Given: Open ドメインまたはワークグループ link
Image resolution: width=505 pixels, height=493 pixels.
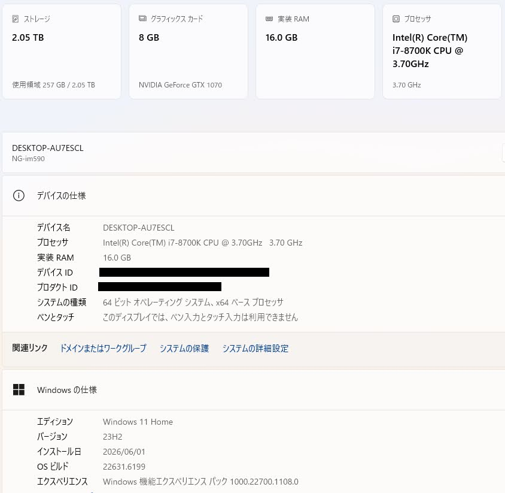Looking at the screenshot, I should click(x=104, y=348).
